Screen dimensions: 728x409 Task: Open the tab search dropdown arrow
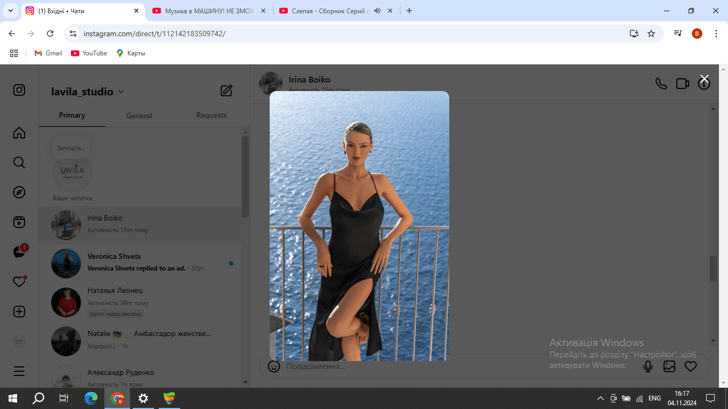(x=10, y=11)
